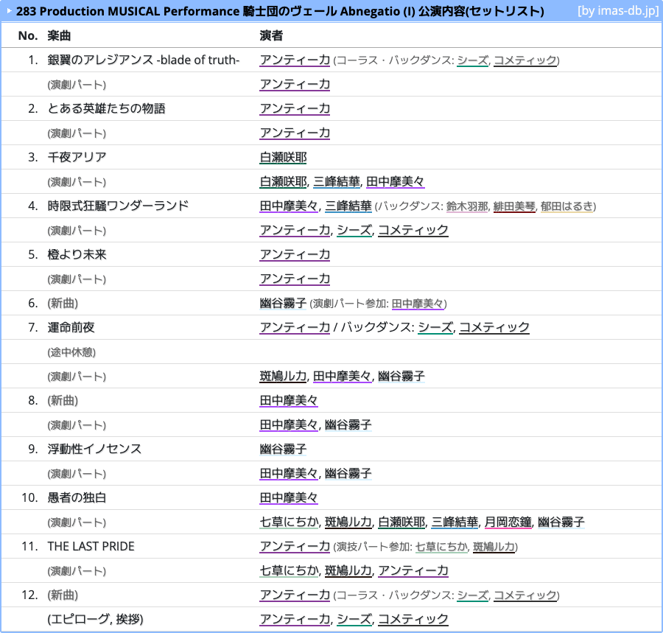Image resolution: width=663 pixels, height=633 pixels.
Task: Open 鈴木羽那 backdancer link
Action: (x=467, y=206)
